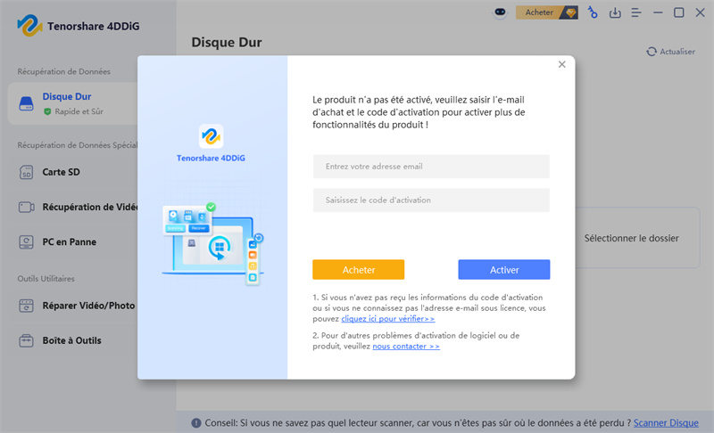This screenshot has width=714, height=433.
Task: Click the Disque Dur page heading
Action: (227, 42)
